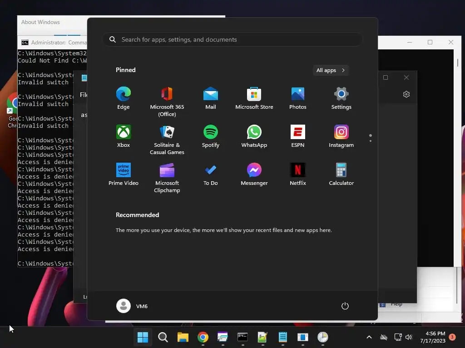Viewport: 465px width, 348px height.
Task: Open the To Do app
Action: click(x=211, y=174)
